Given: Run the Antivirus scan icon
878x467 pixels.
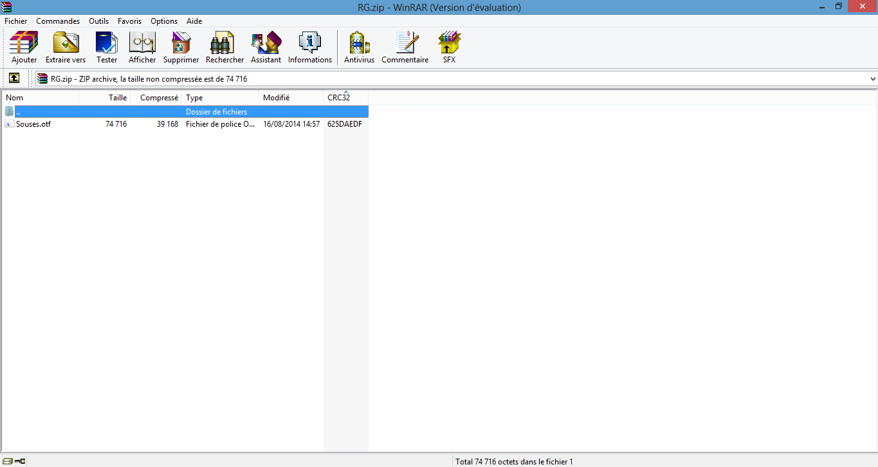Looking at the screenshot, I should [359, 43].
